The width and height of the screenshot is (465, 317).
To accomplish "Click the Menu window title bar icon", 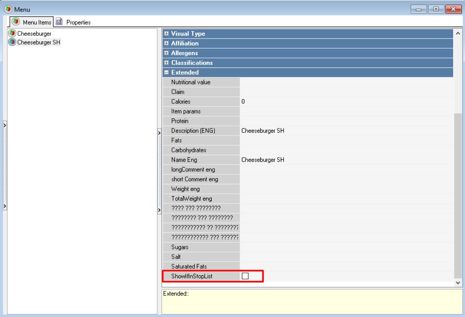I will tap(8, 9).
